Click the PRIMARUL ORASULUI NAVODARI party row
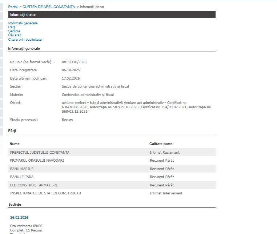This screenshot has width=277, height=234. [x=39, y=161]
